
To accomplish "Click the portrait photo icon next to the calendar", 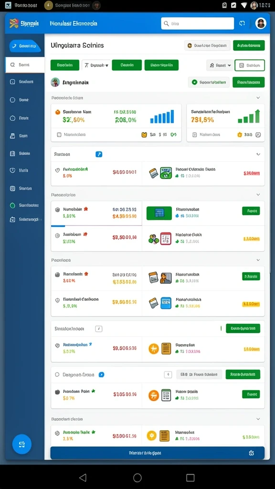I will tap(166, 277).
